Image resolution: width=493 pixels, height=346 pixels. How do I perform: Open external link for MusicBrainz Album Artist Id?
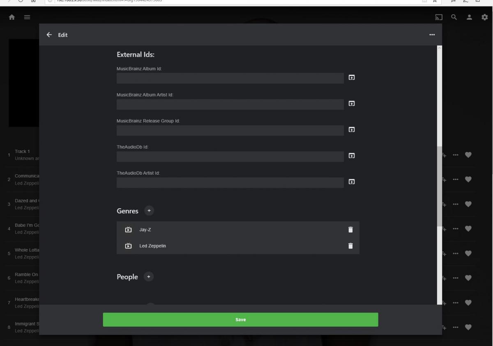(352, 104)
